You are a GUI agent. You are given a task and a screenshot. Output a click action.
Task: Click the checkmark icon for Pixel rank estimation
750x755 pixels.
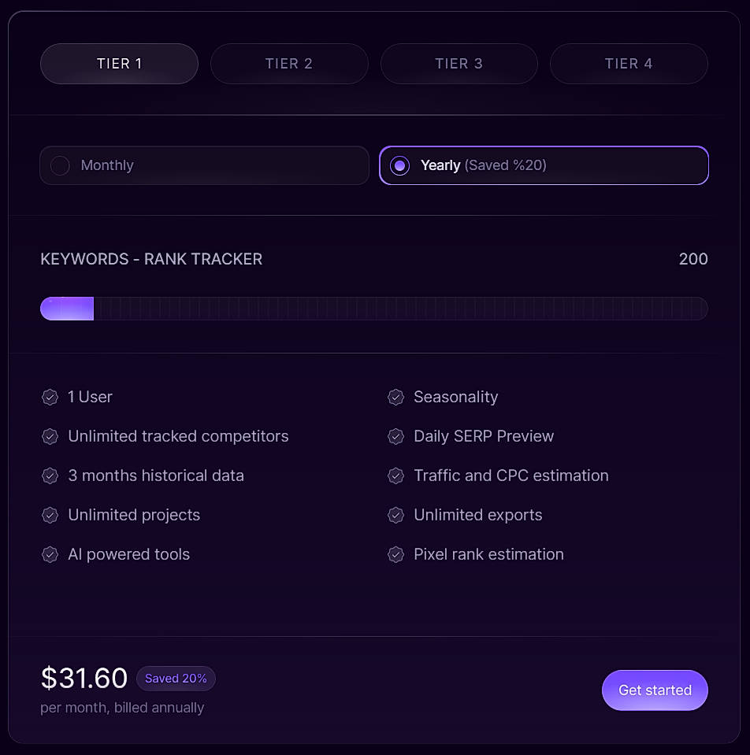(396, 554)
